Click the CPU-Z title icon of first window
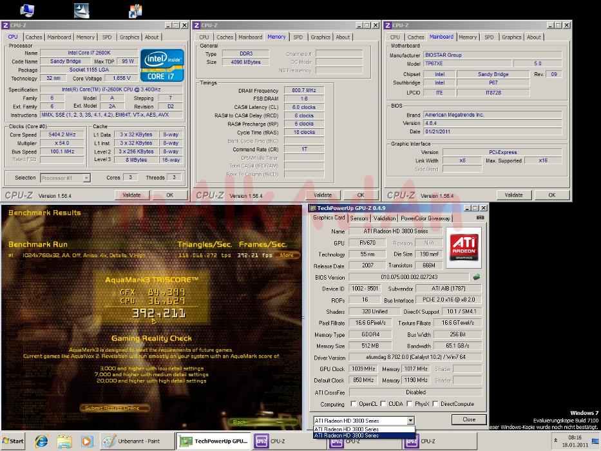 click(6, 25)
